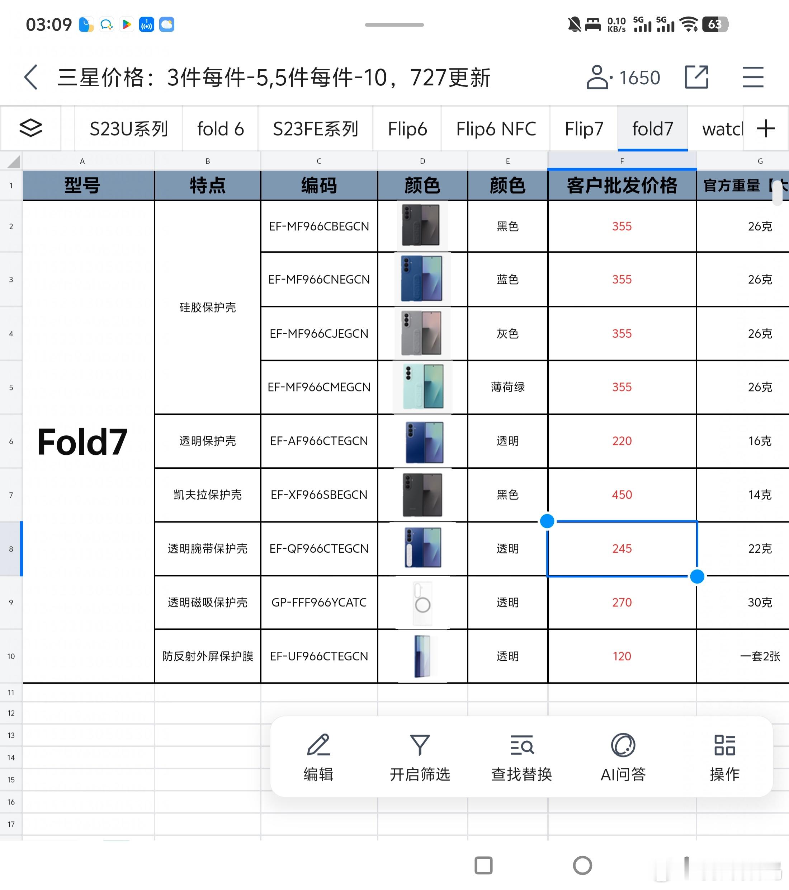The height and width of the screenshot is (890, 789).
Task: Select cell EF-UF966CTEGCN
Action: coord(319,656)
